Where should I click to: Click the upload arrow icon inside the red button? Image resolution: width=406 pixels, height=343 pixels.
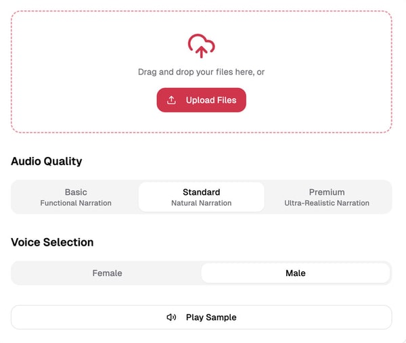[x=172, y=100]
